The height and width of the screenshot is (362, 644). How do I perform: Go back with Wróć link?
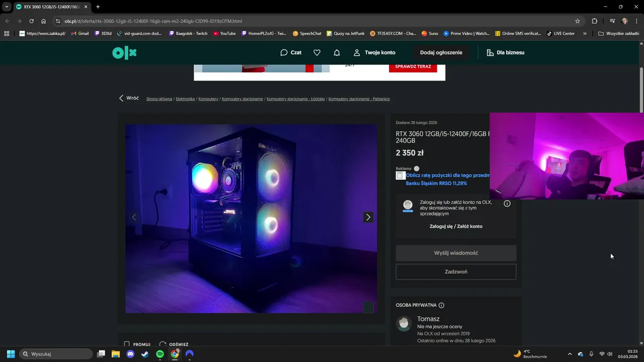(x=129, y=98)
